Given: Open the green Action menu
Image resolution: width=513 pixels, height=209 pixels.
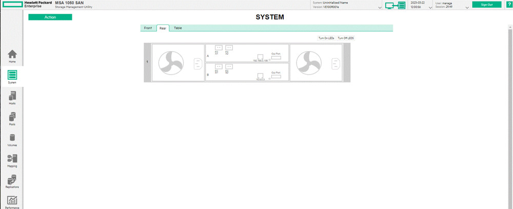Looking at the screenshot, I should point(50,17).
